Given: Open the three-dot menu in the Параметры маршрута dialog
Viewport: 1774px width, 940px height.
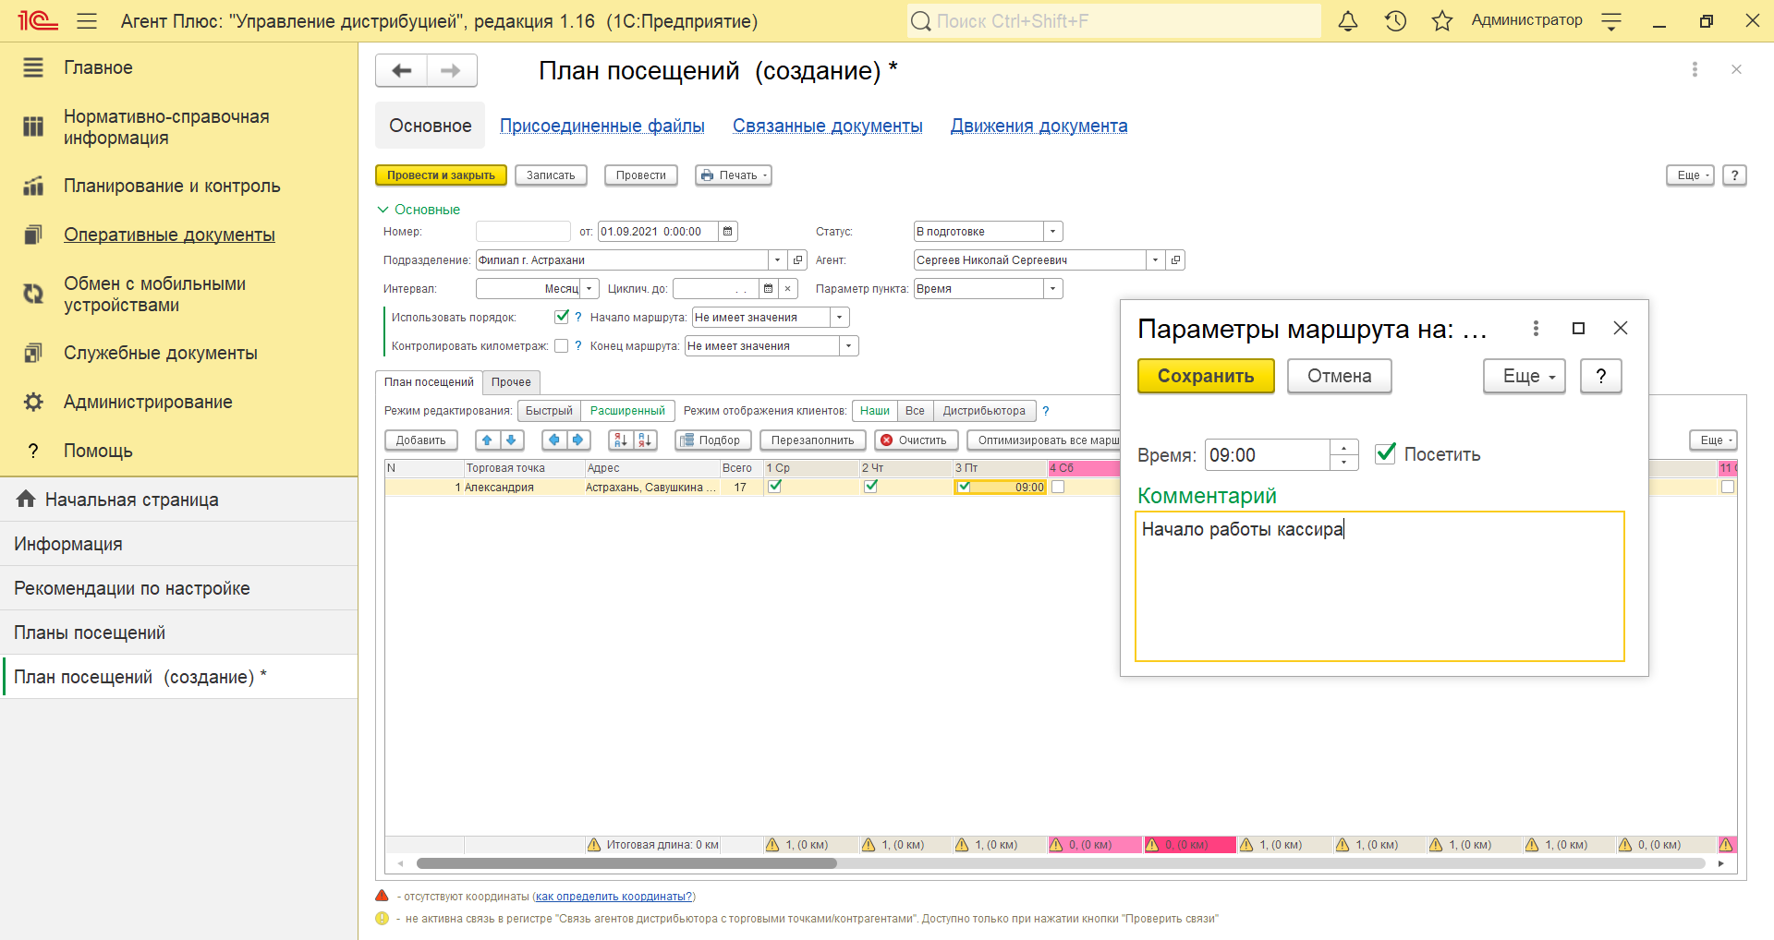Looking at the screenshot, I should point(1536,328).
